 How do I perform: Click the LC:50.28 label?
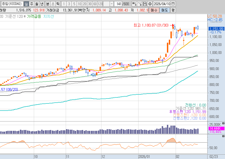[x=215, y=16]
